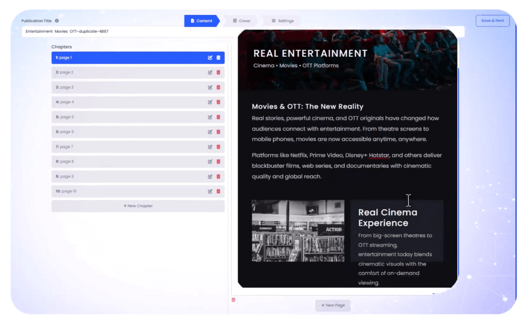Select chapter 1: page 1 row

138,57
